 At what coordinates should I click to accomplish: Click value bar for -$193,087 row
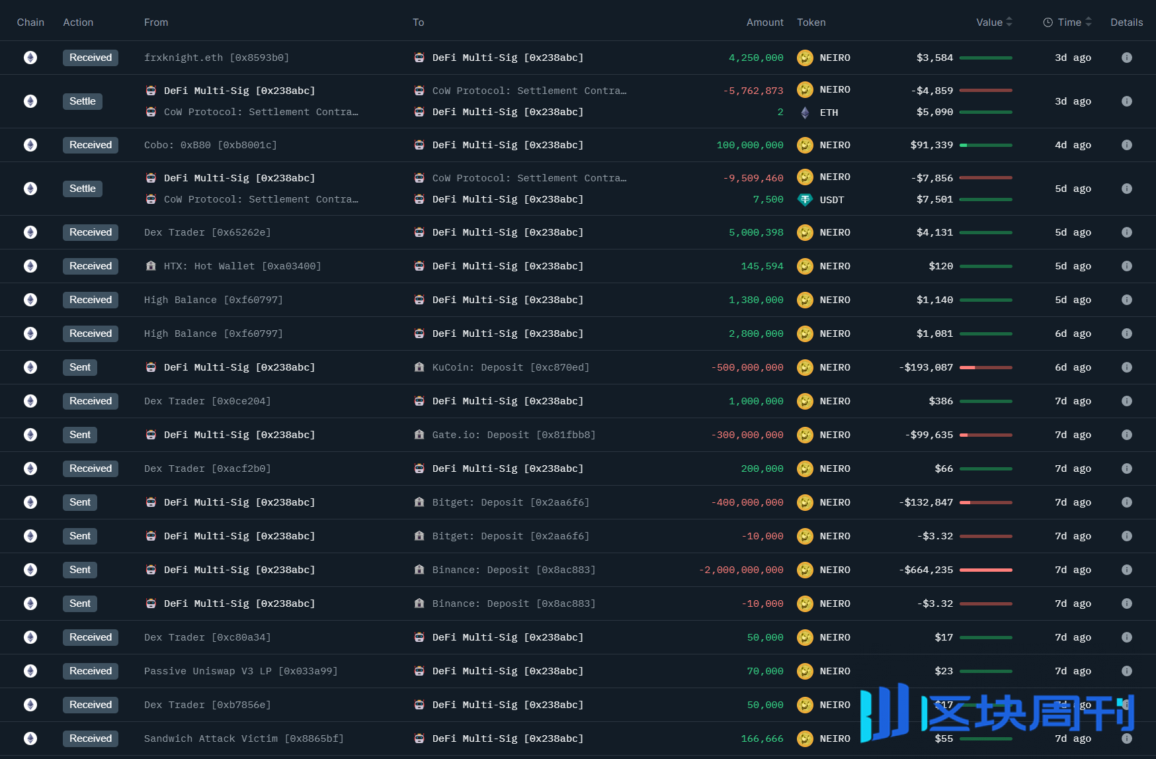coord(986,367)
